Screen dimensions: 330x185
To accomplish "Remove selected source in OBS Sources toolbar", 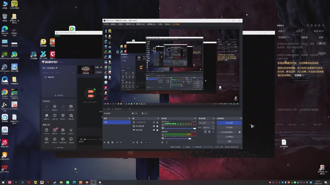I will pyautogui.click(x=137, y=142).
